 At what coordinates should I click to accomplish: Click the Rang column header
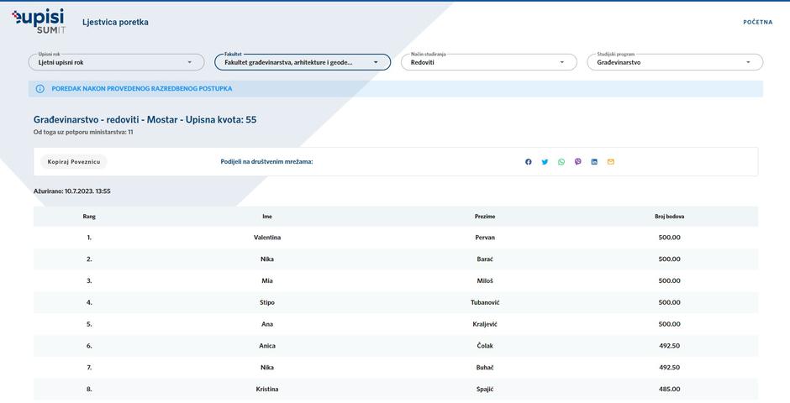(x=89, y=217)
